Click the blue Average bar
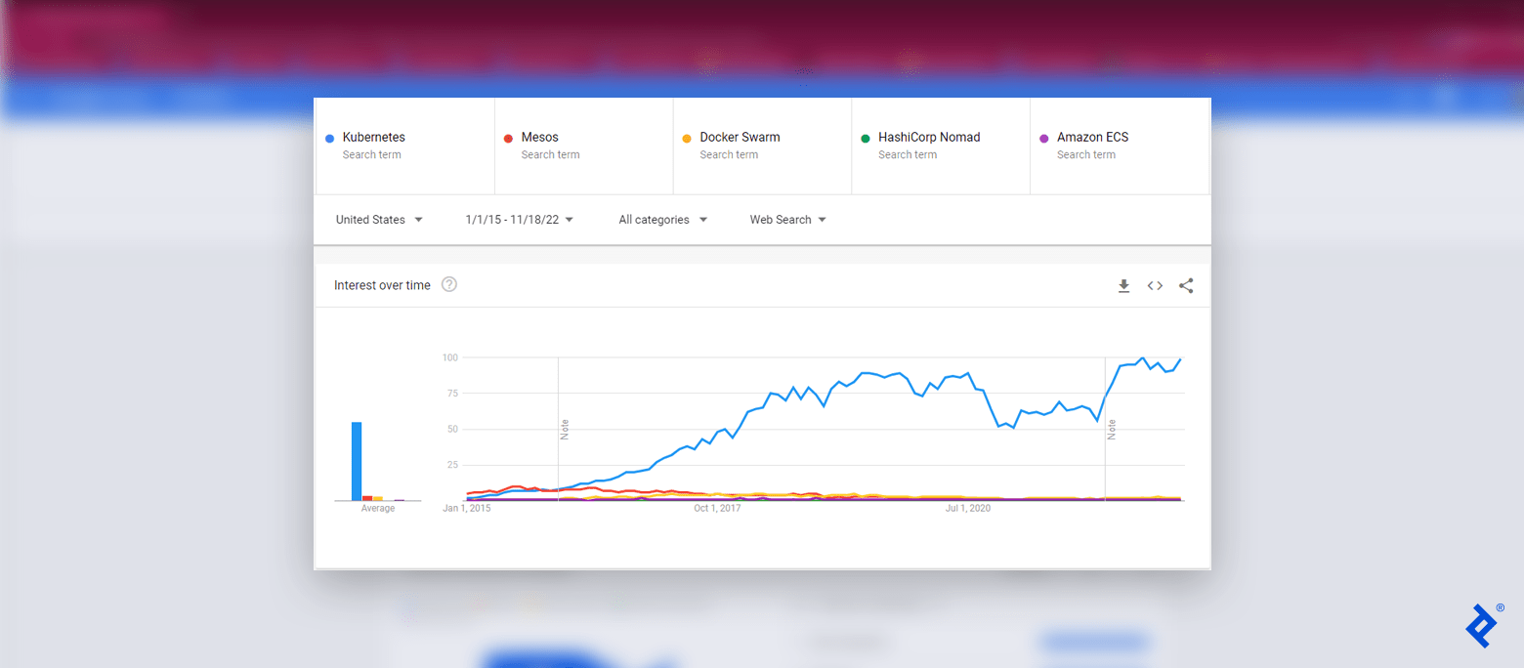This screenshot has height=668, width=1524. point(356,459)
